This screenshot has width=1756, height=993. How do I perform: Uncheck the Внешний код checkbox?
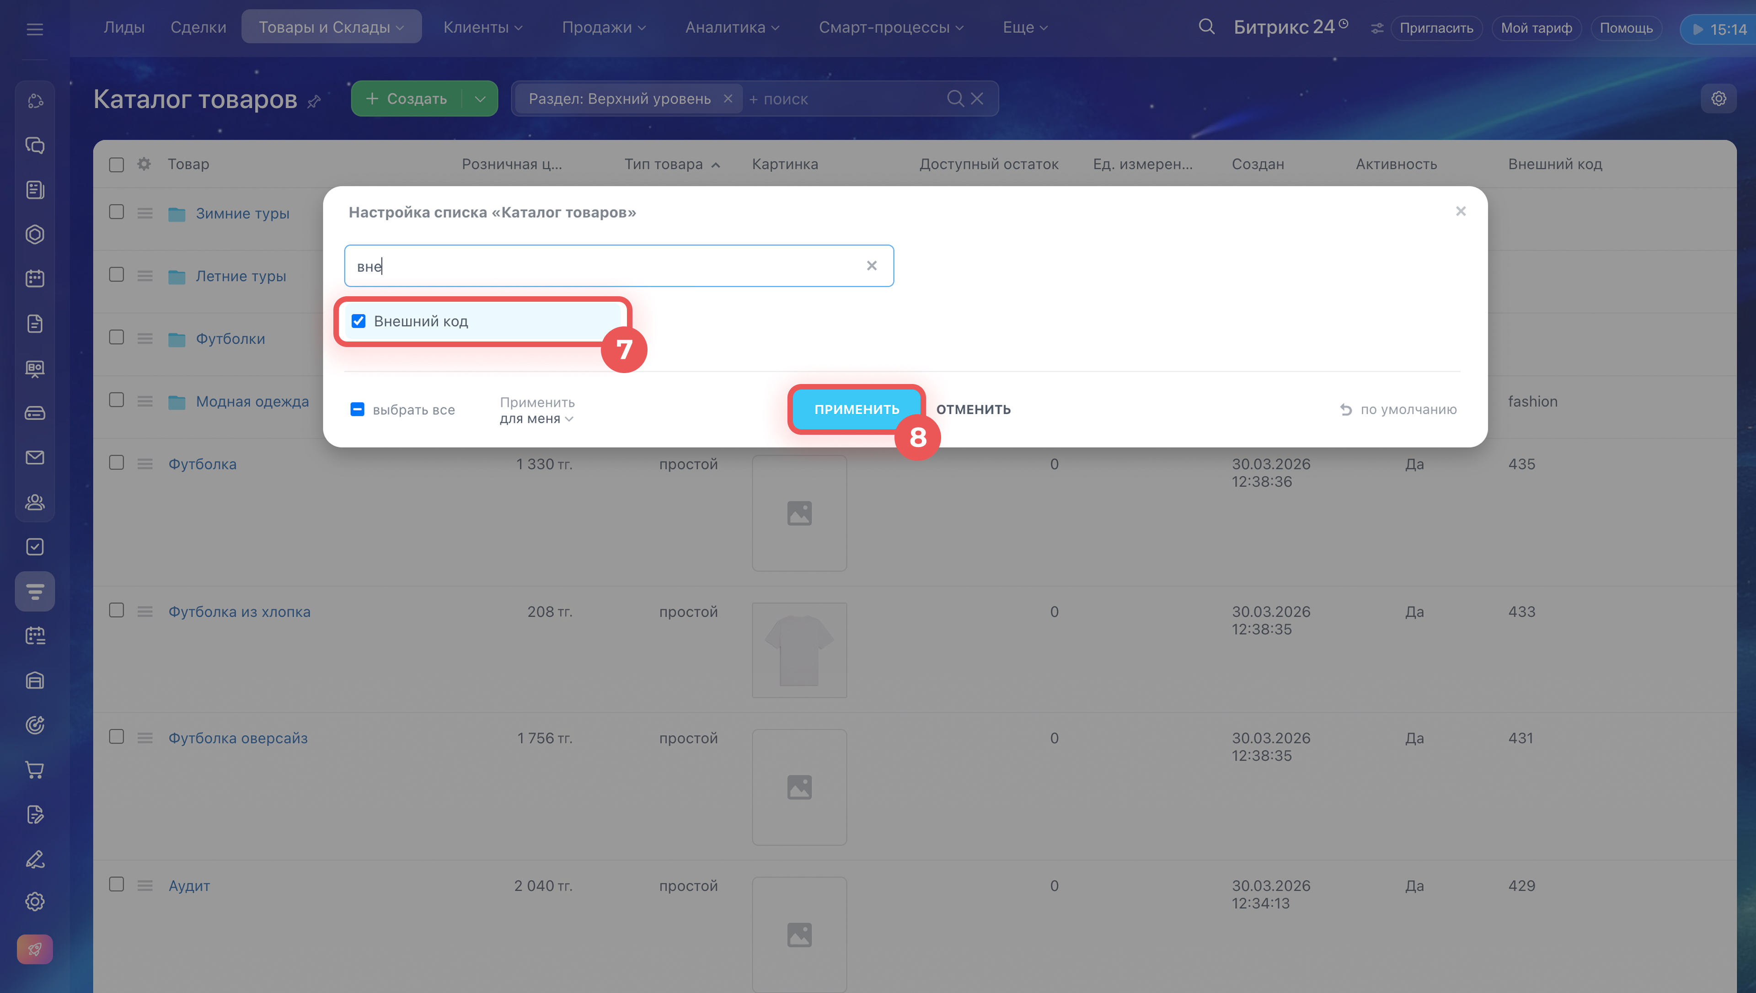coord(359,321)
